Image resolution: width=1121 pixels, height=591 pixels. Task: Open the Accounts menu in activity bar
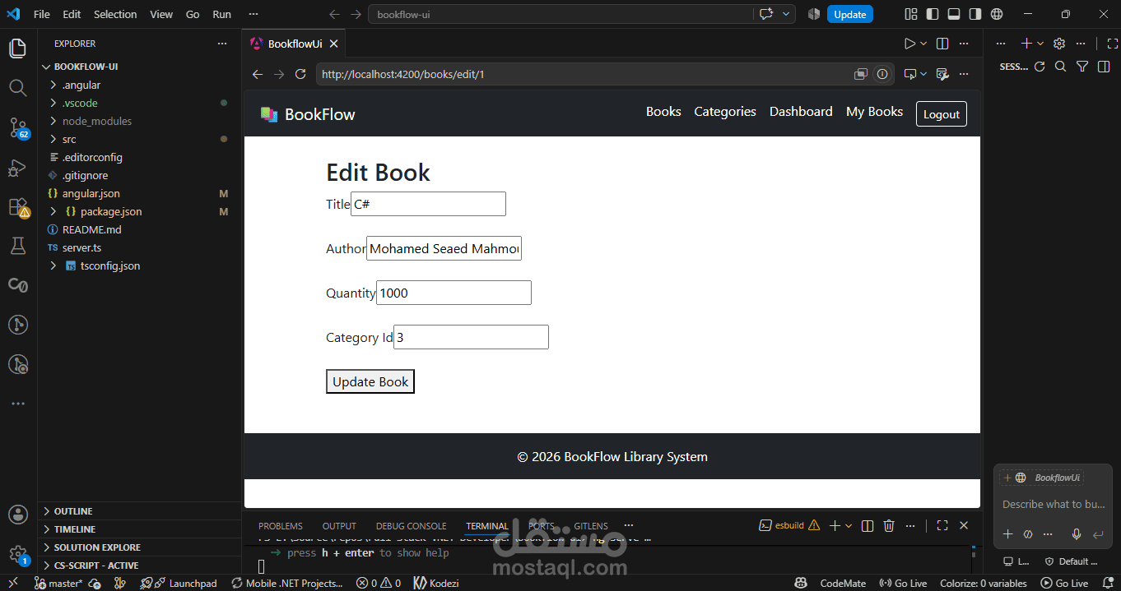click(17, 515)
